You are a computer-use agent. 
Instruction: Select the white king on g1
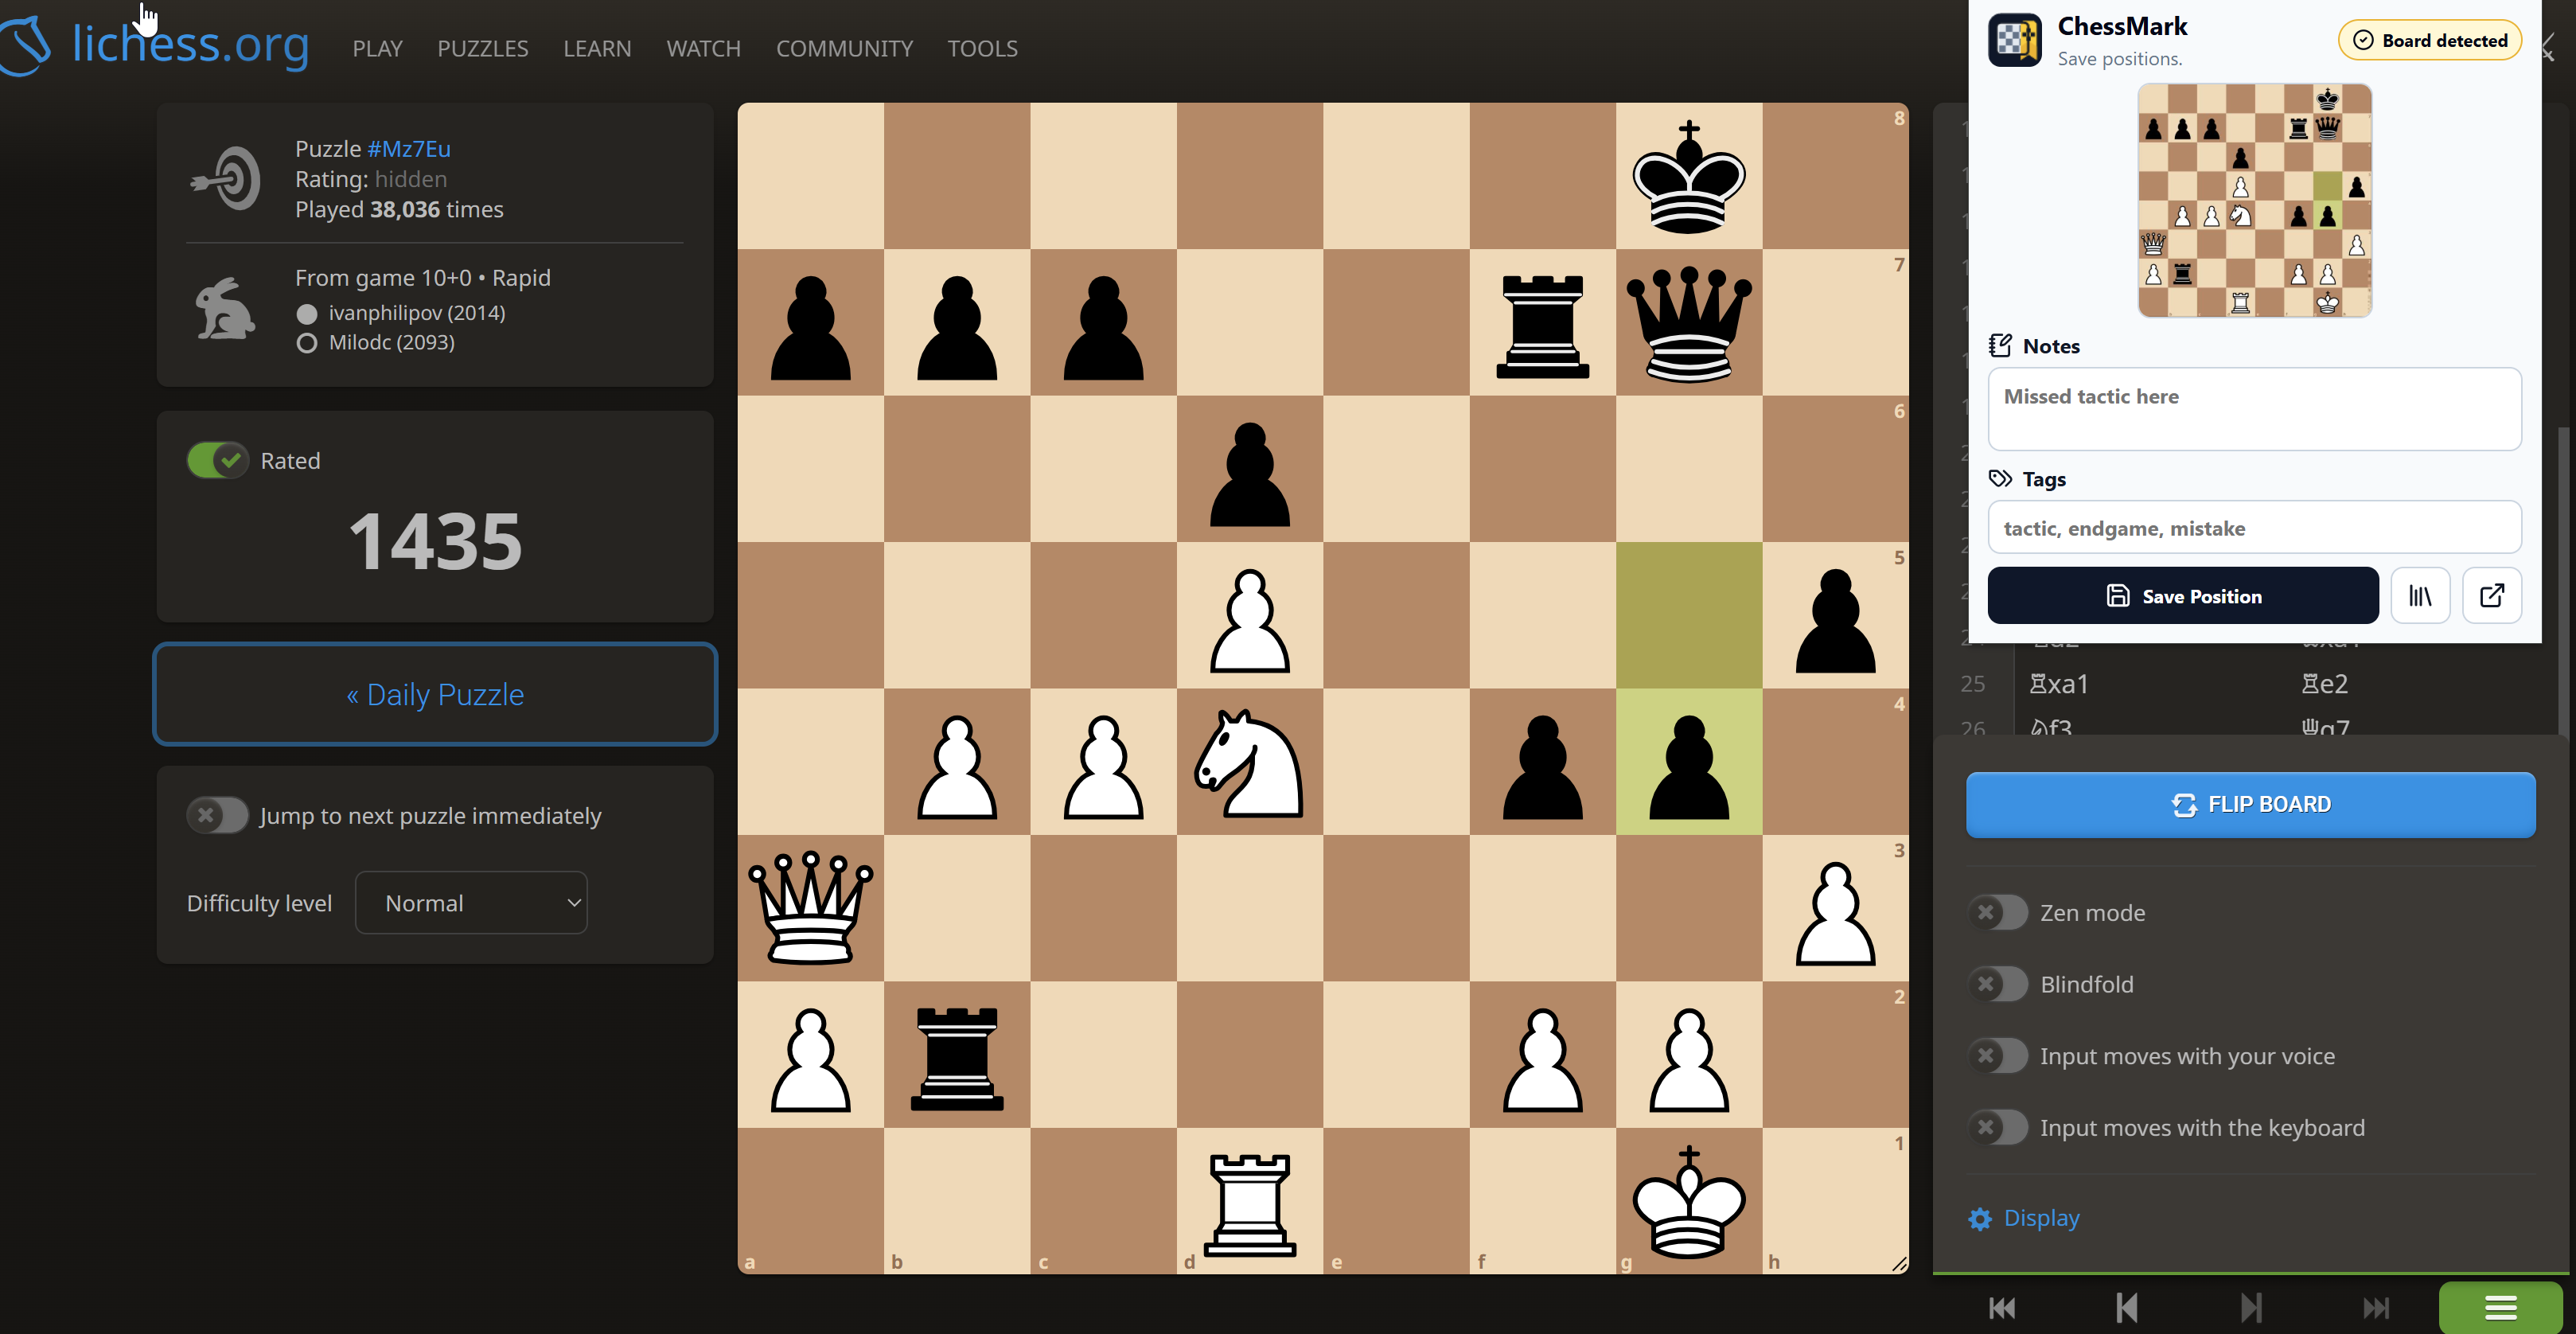click(1689, 1201)
